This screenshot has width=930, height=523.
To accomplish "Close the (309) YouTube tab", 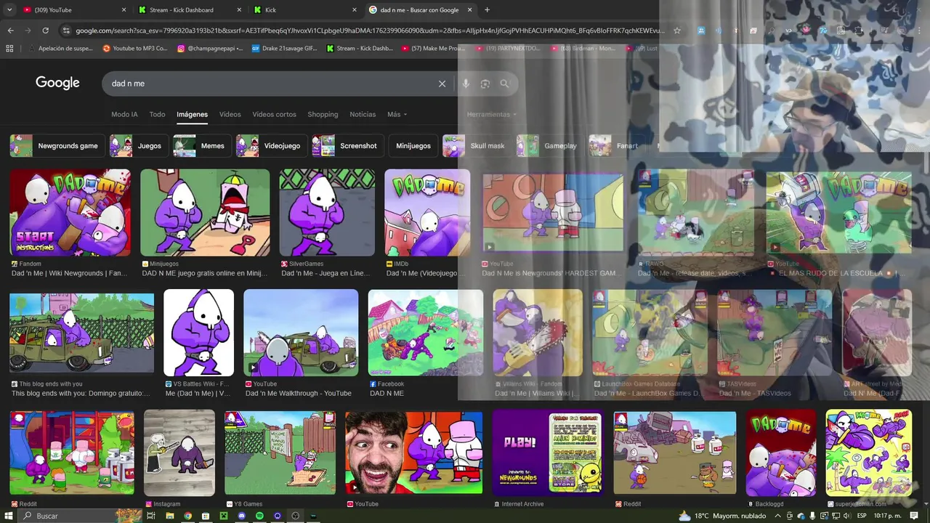I will (x=124, y=10).
